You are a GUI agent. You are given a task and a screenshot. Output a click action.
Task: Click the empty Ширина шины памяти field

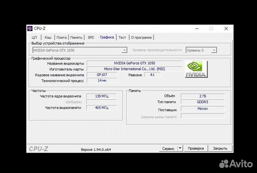203,116
